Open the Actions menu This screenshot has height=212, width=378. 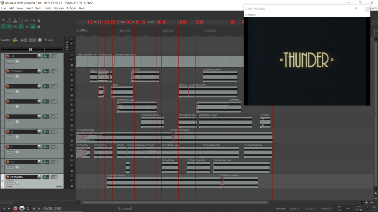click(71, 8)
